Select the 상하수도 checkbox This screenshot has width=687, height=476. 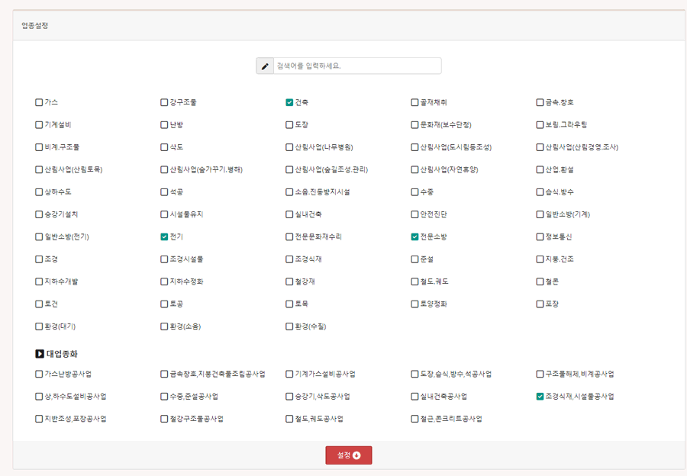39,192
